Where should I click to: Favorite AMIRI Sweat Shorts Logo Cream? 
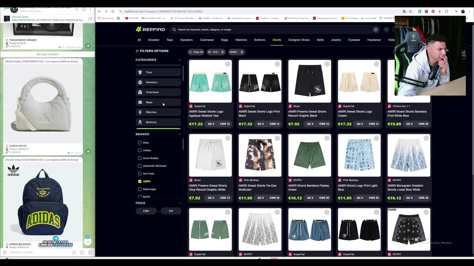coord(377,64)
